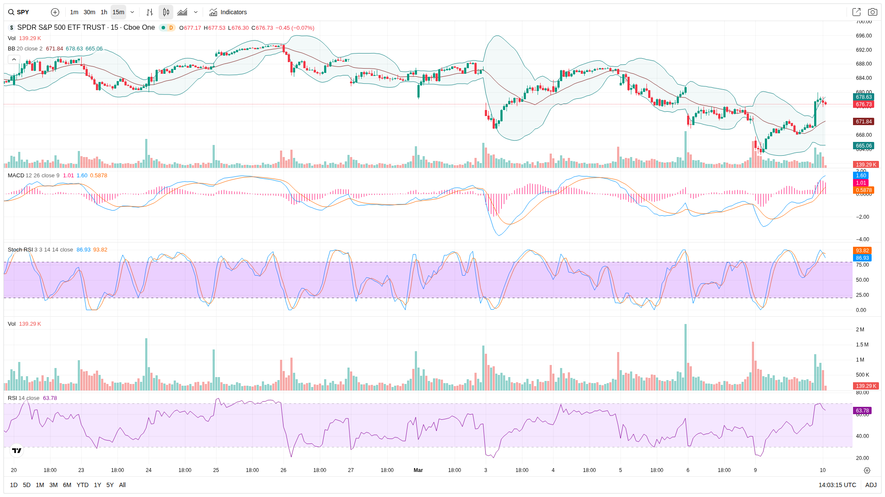Select the YTD date range
885x497 pixels.
click(82, 485)
